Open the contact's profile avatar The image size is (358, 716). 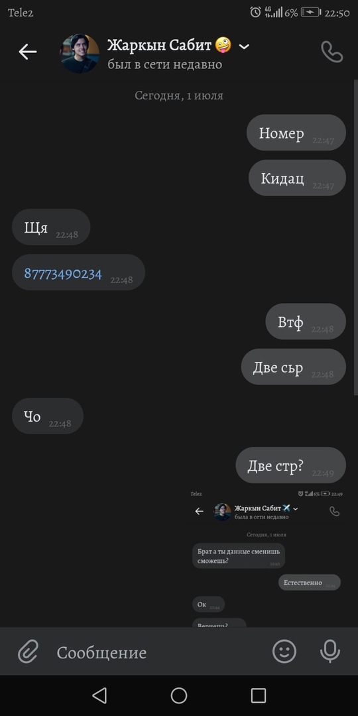click(x=80, y=53)
